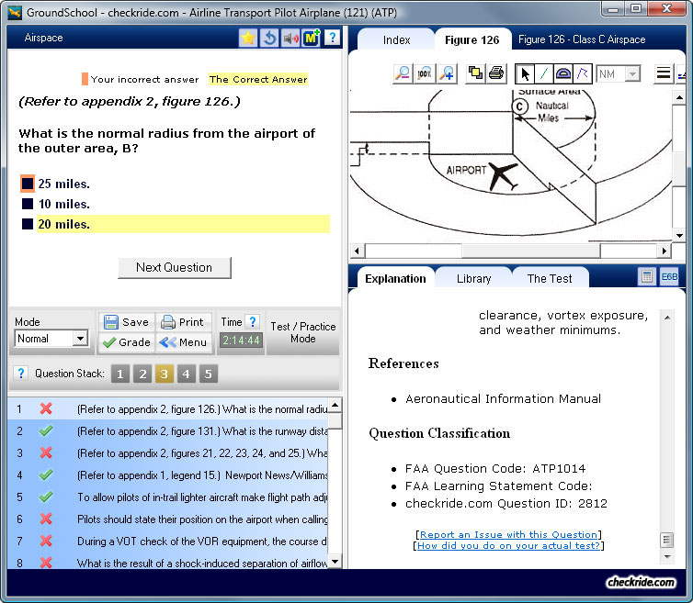Click the explanation panel scrollbar thumb
Viewport: 693px width, 603px height.
(x=667, y=540)
